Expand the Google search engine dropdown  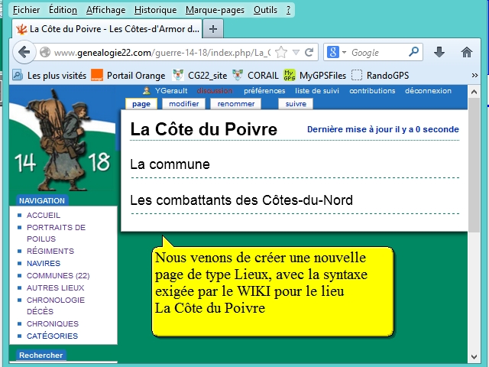click(x=337, y=53)
